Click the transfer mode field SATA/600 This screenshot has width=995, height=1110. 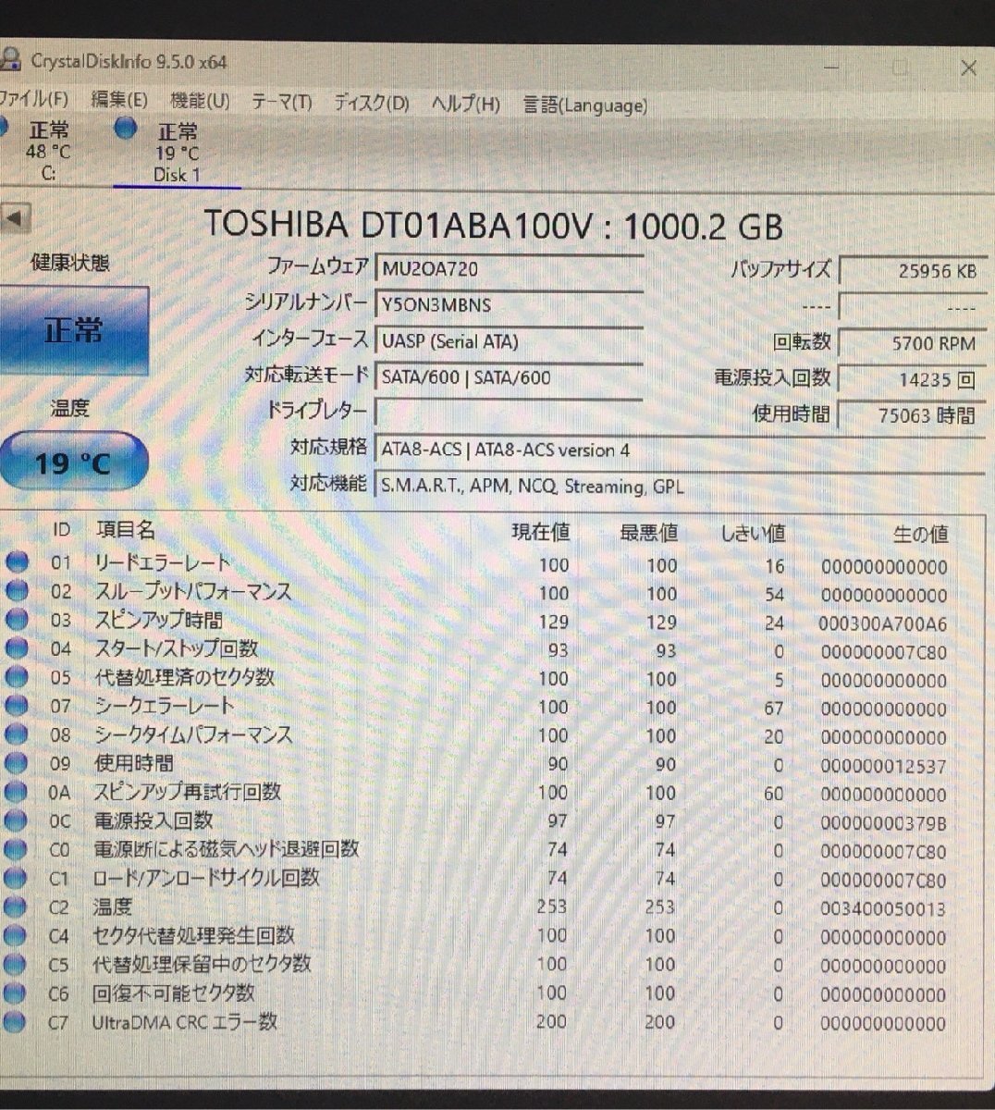(509, 376)
